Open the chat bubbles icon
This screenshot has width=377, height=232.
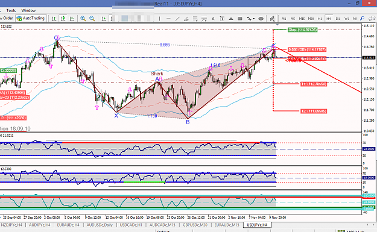[x=372, y=19]
